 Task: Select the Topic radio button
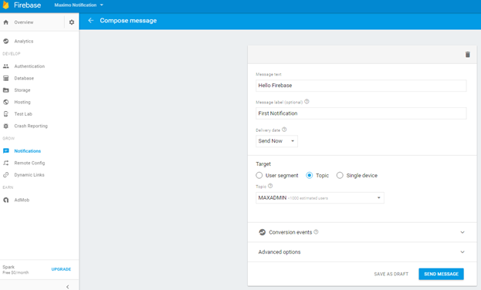pos(309,175)
